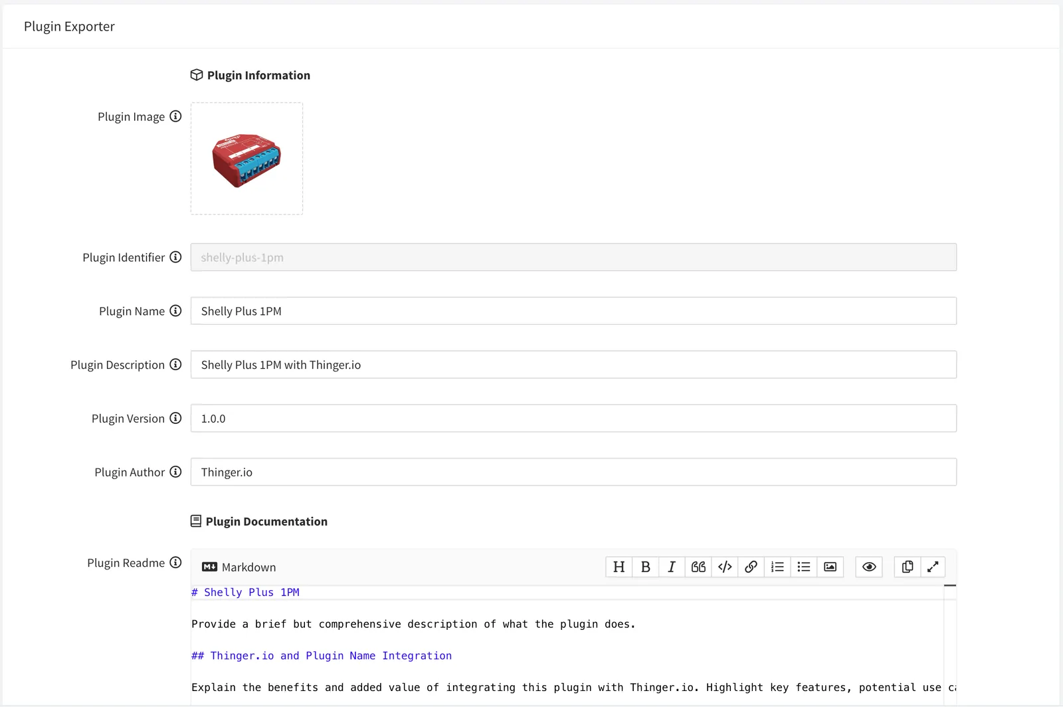Click the Plugin Exporter page title
This screenshot has height=707, width=1063.
(69, 27)
